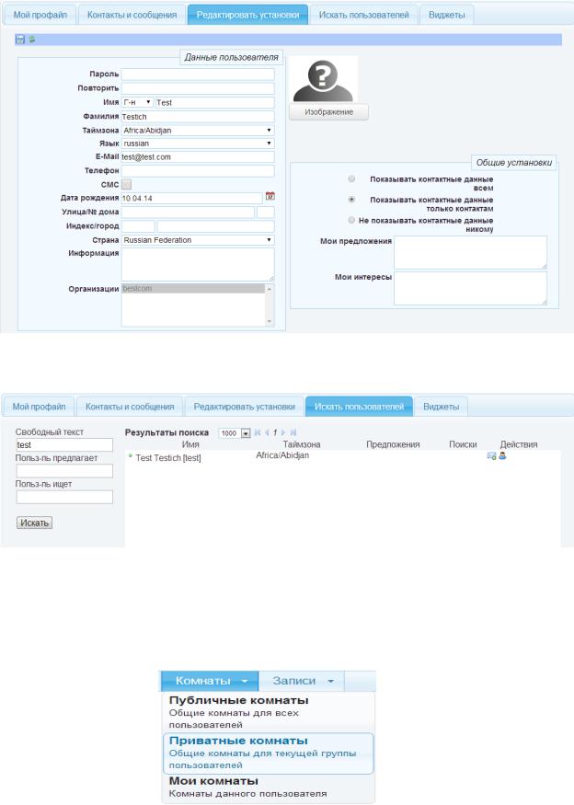
Task: Go to first page of search results
Action: [x=258, y=432]
